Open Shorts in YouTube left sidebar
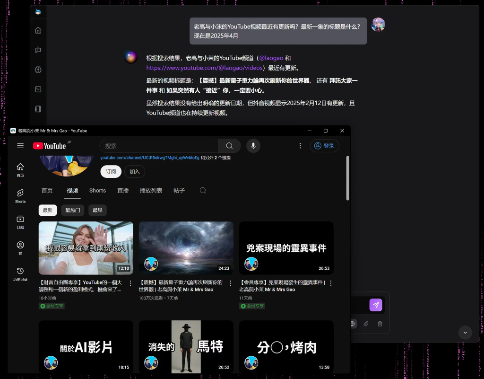The image size is (484, 379). coord(20,196)
